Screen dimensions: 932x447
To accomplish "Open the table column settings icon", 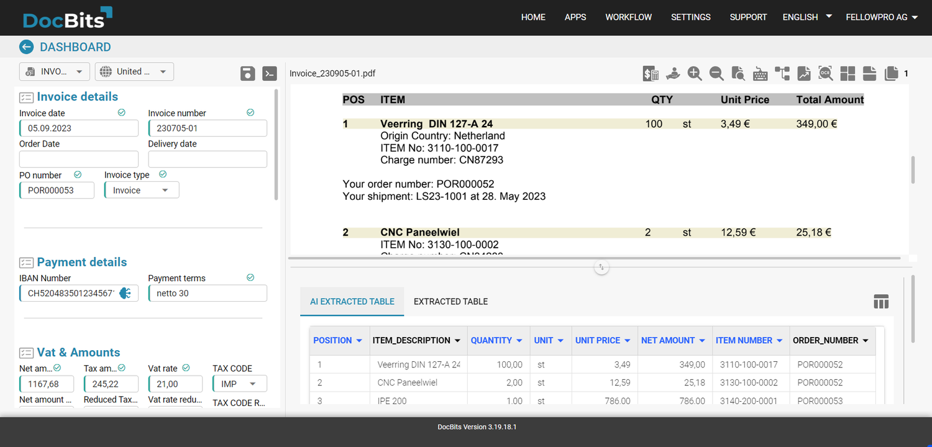I will coord(881,301).
